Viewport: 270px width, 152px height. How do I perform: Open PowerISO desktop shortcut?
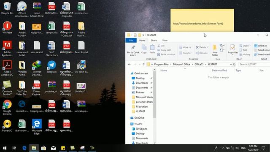pyautogui.click(x=7, y=126)
